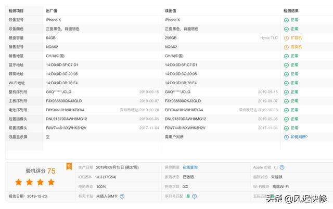This screenshot has height=209, width=333.
Task: Click CH/A(中国) in the 出厂值 column
Action: [55, 56]
